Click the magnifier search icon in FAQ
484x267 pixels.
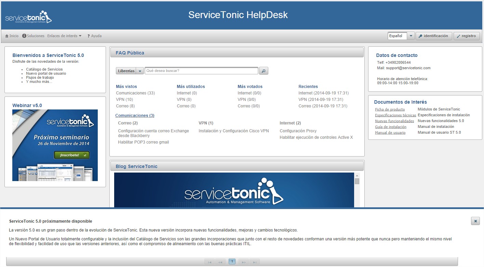(x=264, y=71)
